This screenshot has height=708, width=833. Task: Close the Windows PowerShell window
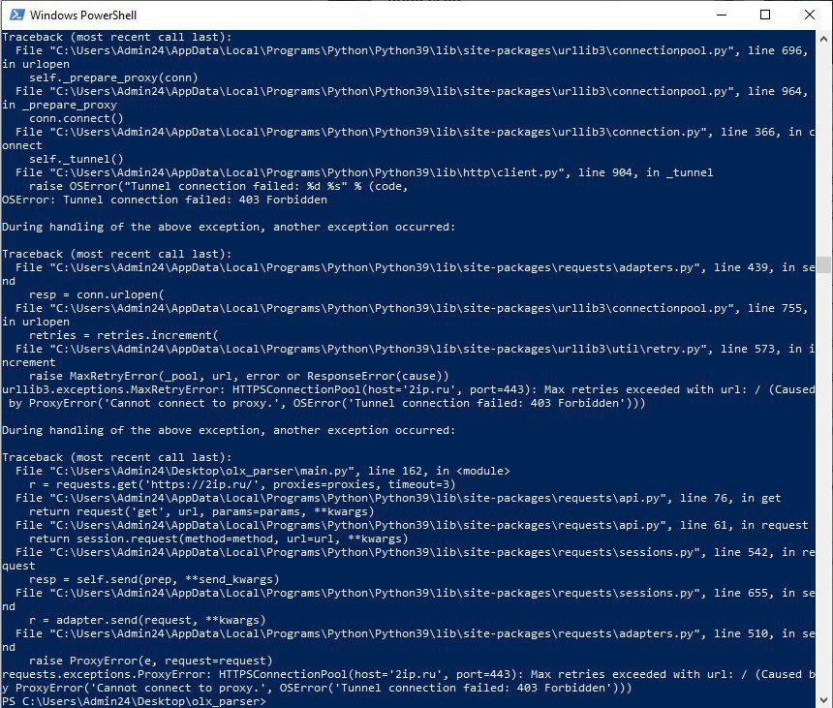click(x=810, y=15)
